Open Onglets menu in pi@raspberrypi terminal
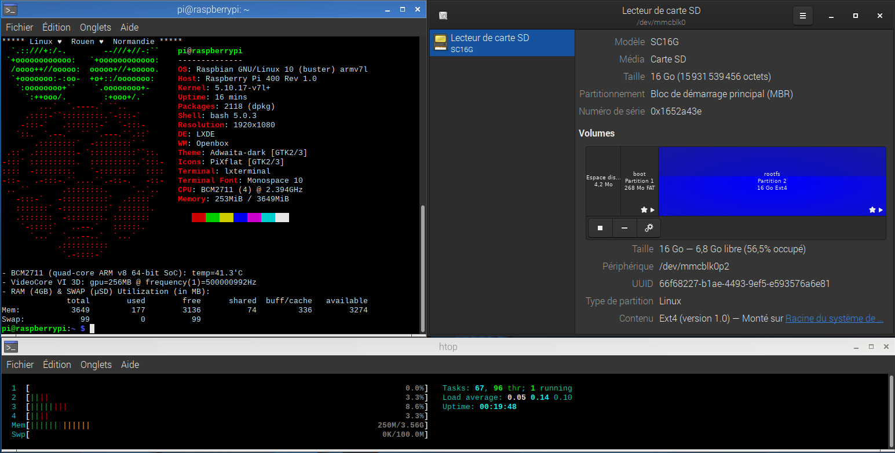 click(x=96, y=27)
